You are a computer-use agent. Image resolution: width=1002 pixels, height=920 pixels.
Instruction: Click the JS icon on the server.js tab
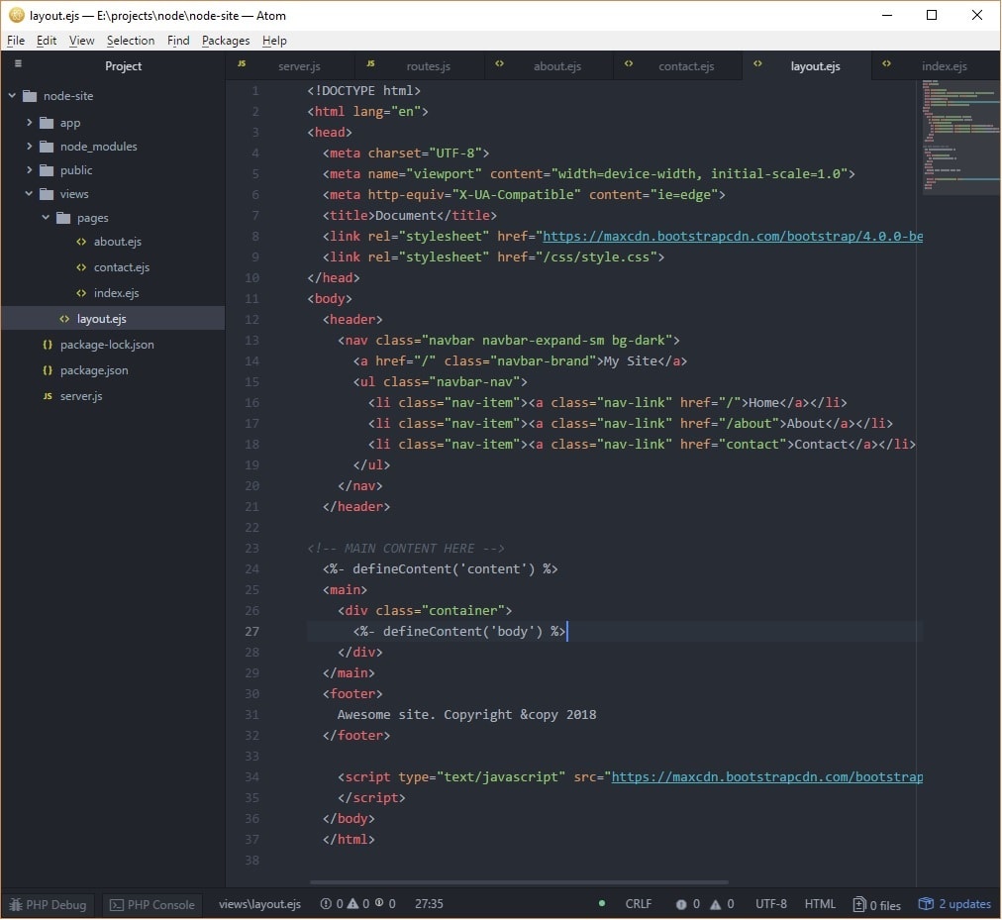pyautogui.click(x=241, y=64)
